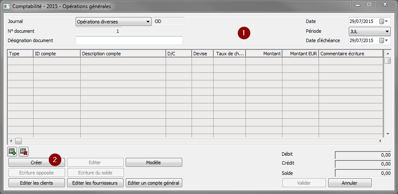Click the vertical scrollbar down arrow
This screenshot has width=398, height=194.
pos(387,134)
